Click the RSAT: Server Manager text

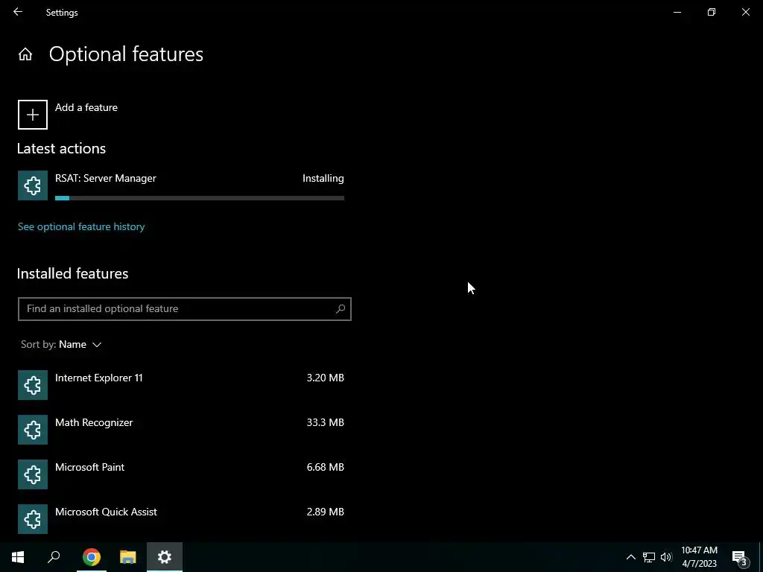pyautogui.click(x=106, y=179)
